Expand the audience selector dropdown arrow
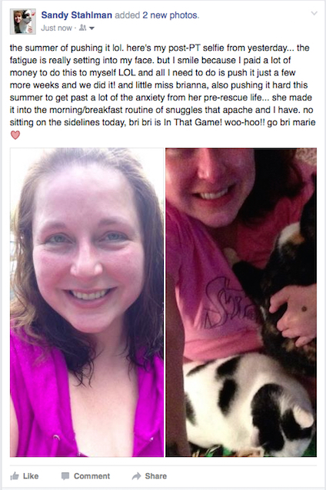 [x=91, y=28]
